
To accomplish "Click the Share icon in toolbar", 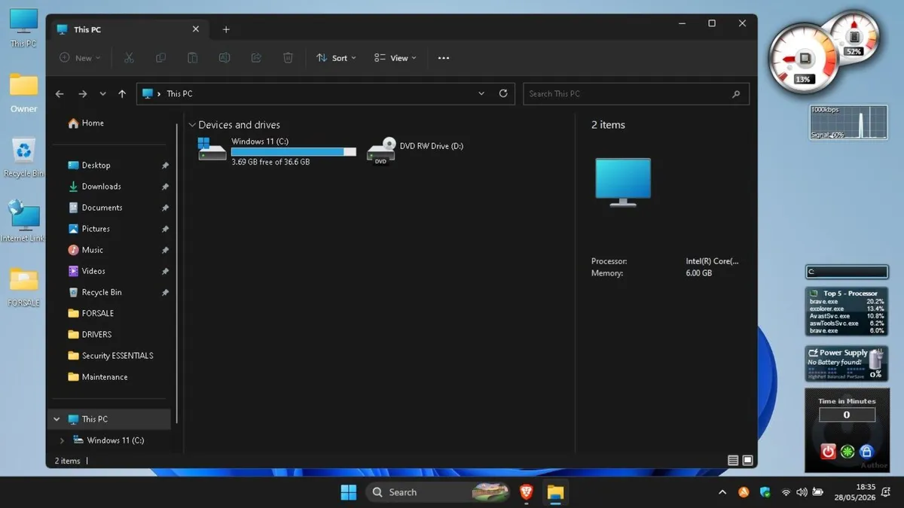I will (x=256, y=58).
